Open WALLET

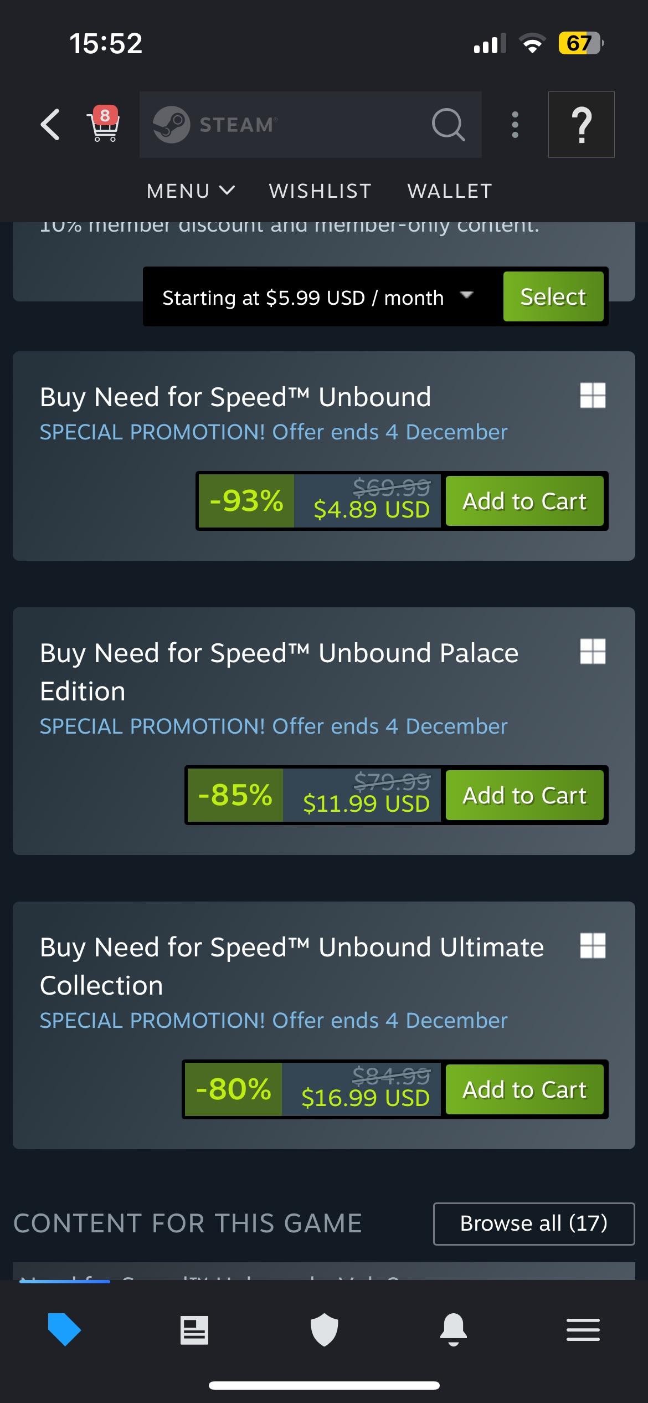(449, 191)
